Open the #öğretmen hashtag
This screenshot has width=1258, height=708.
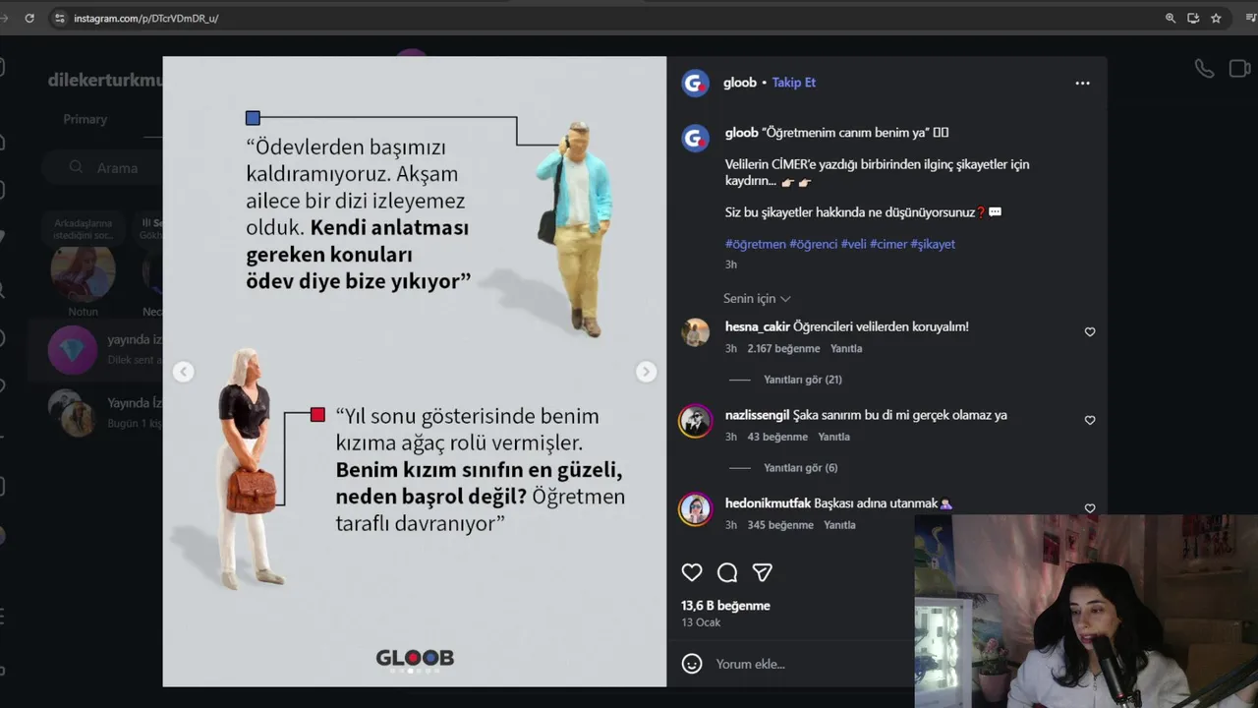pyautogui.click(x=756, y=244)
